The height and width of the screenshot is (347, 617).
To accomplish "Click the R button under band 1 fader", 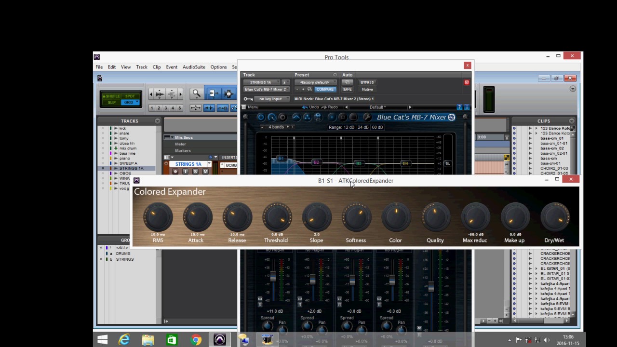I will (x=260, y=305).
